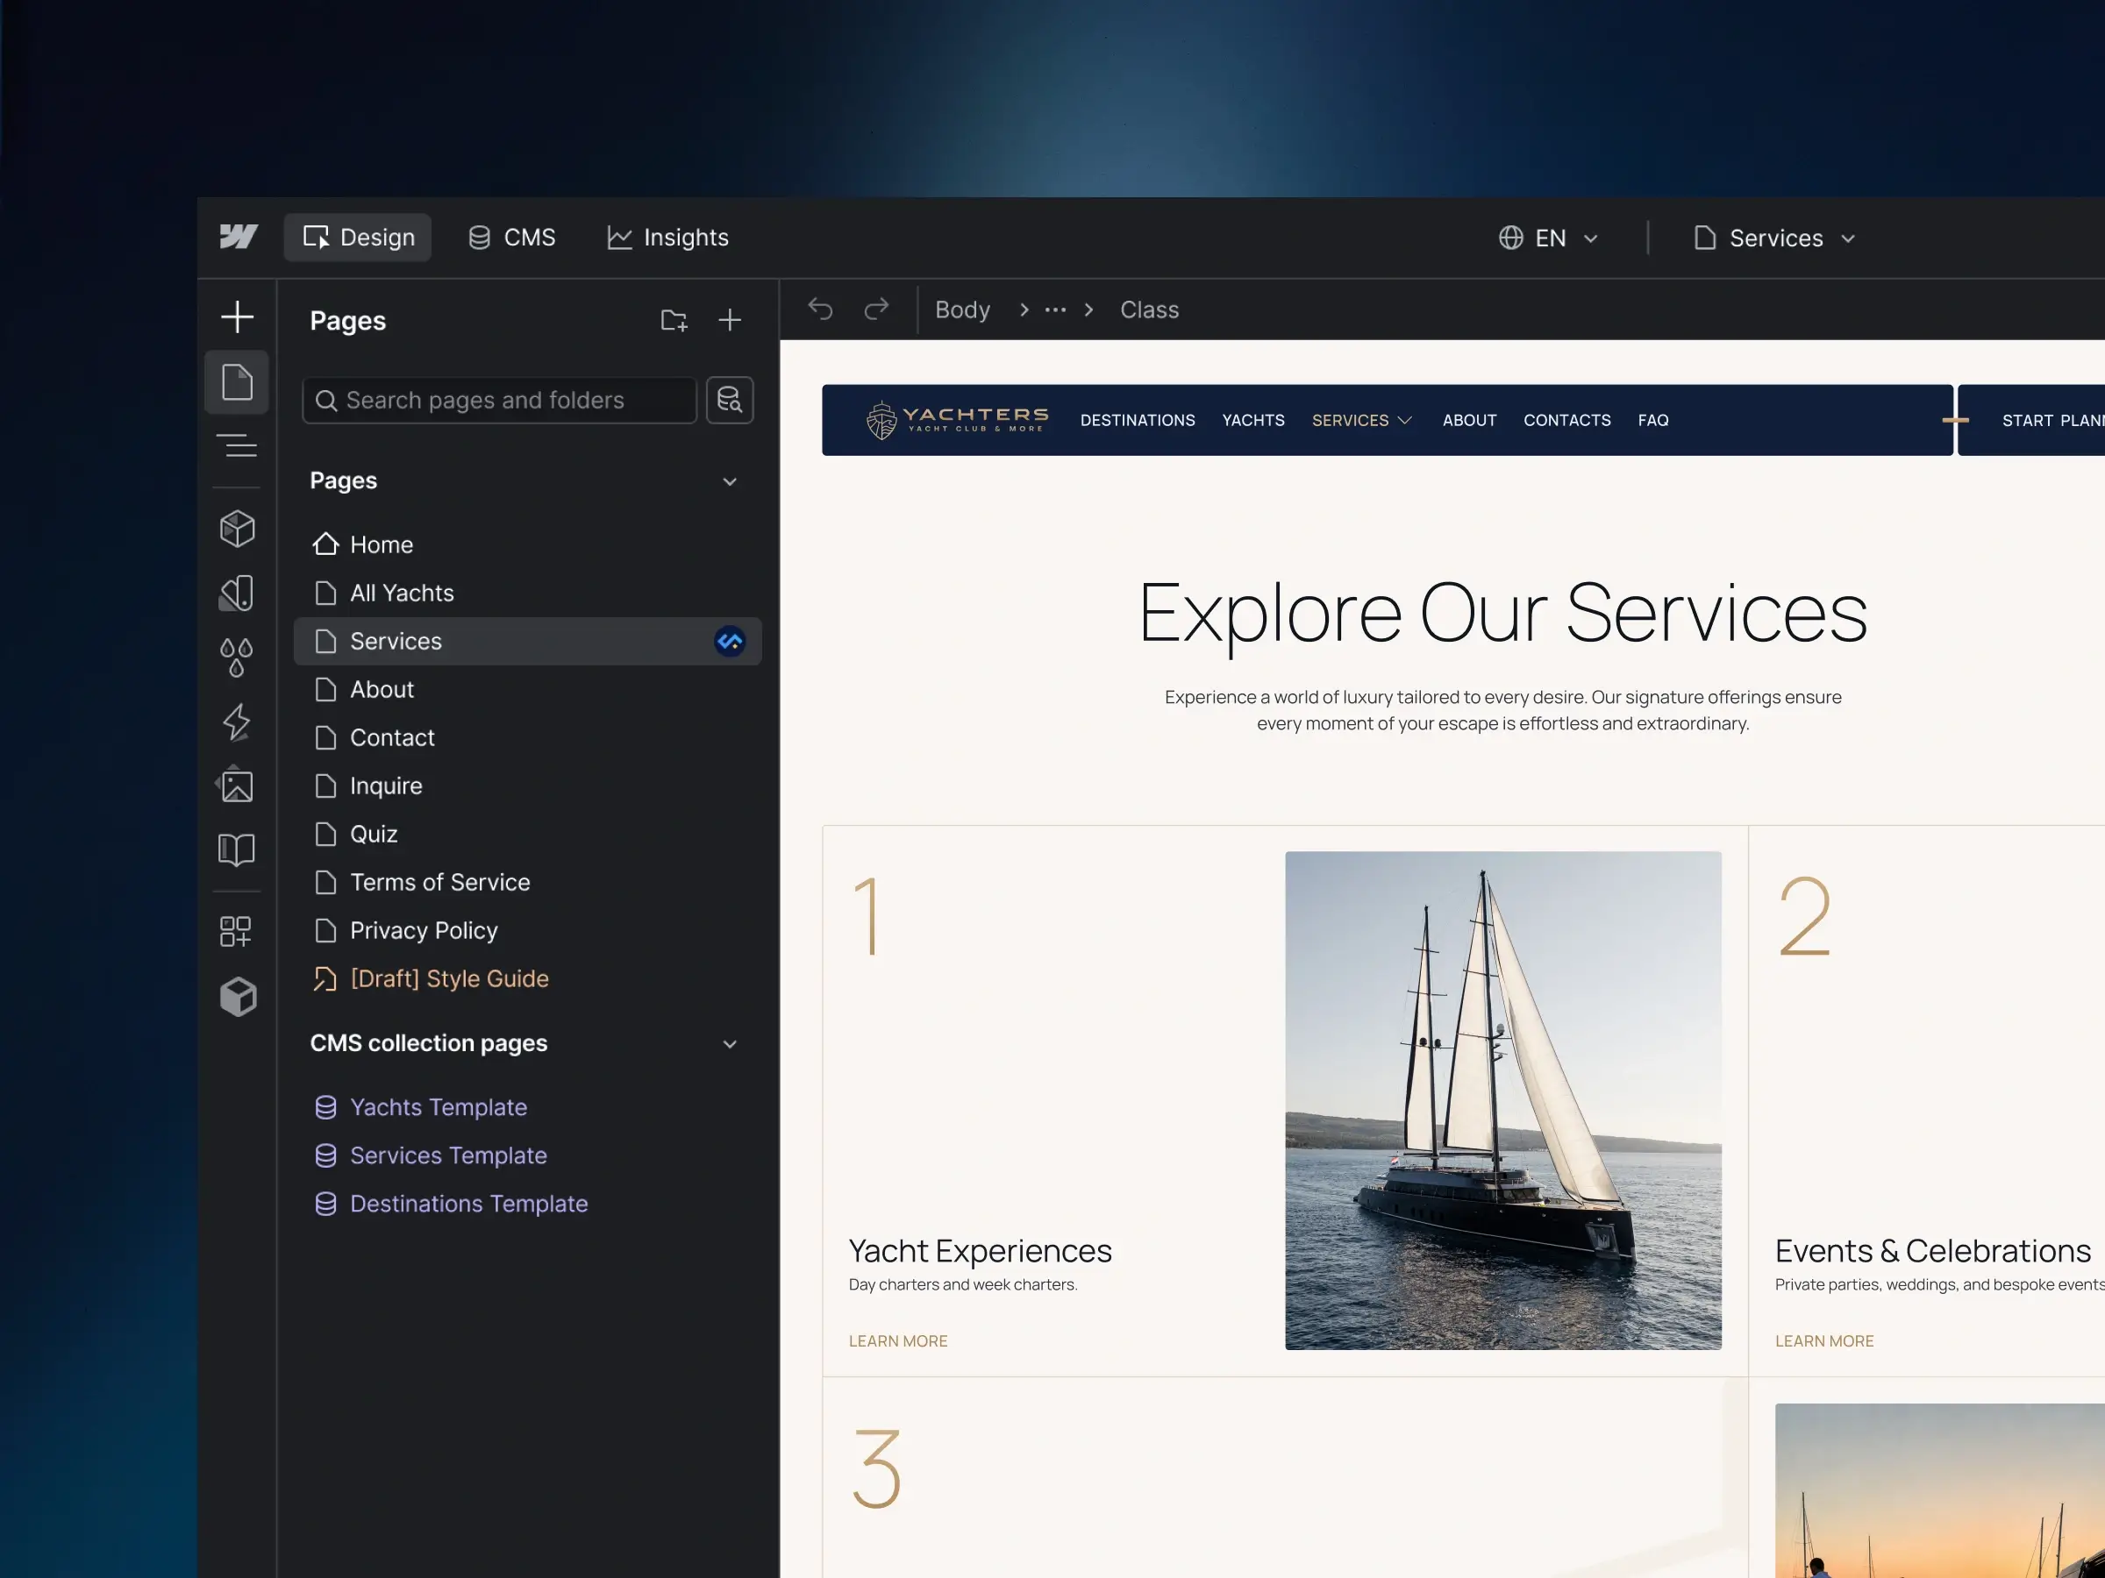Select the Home page
Viewport: 2105px width, 1578px height.
click(528, 545)
